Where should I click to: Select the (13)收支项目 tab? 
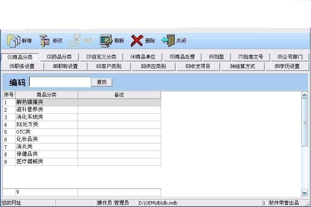[x=198, y=66]
